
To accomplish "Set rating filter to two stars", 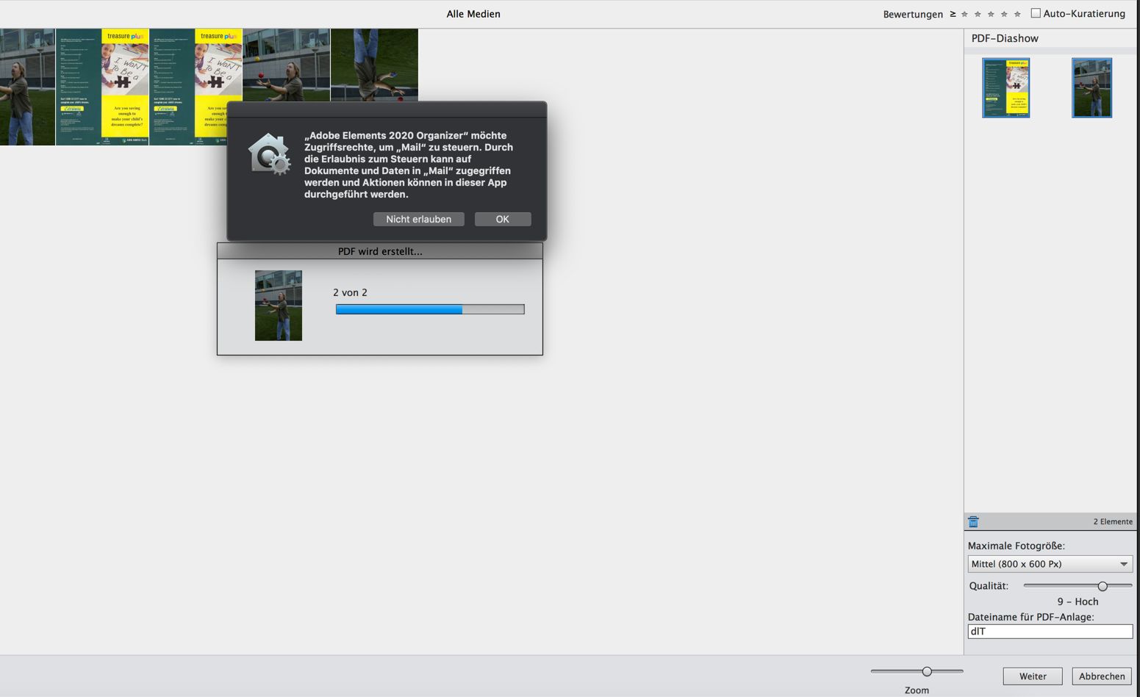I will tap(978, 14).
